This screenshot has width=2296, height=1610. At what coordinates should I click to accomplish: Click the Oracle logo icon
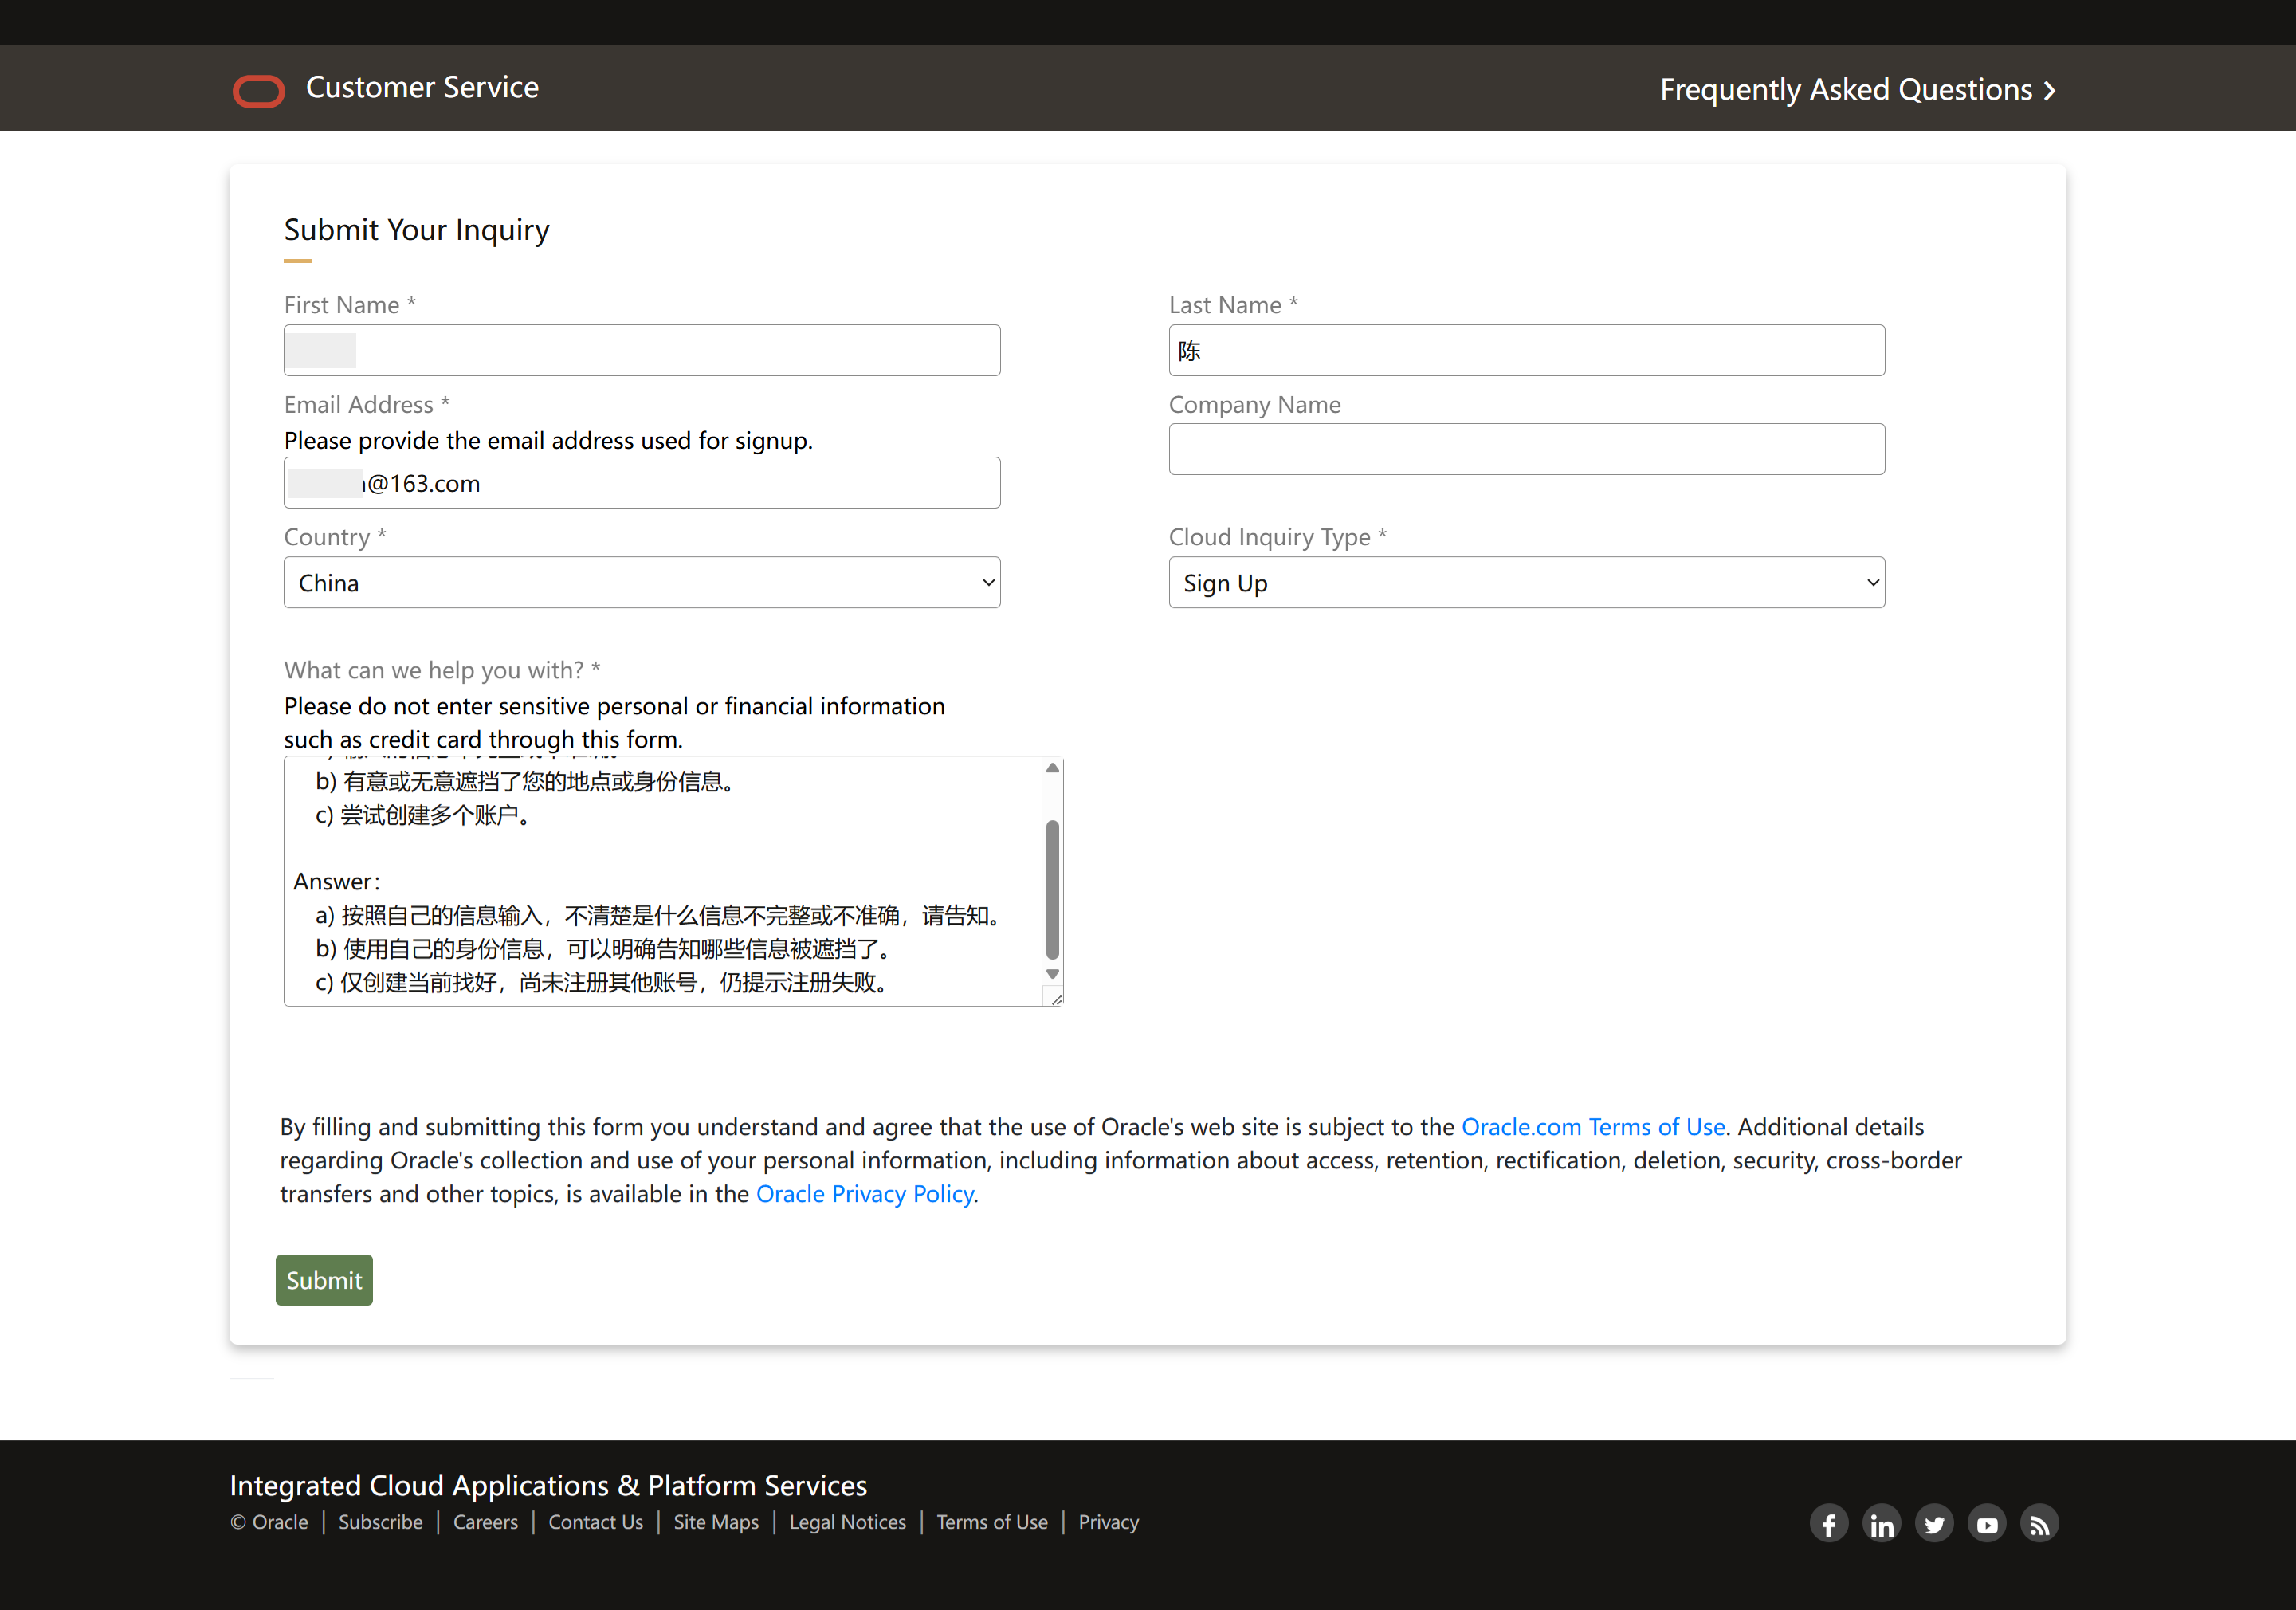(x=259, y=90)
